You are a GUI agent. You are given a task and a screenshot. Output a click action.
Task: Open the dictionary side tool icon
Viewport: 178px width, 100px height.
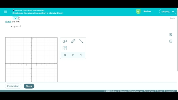tap(171, 41)
